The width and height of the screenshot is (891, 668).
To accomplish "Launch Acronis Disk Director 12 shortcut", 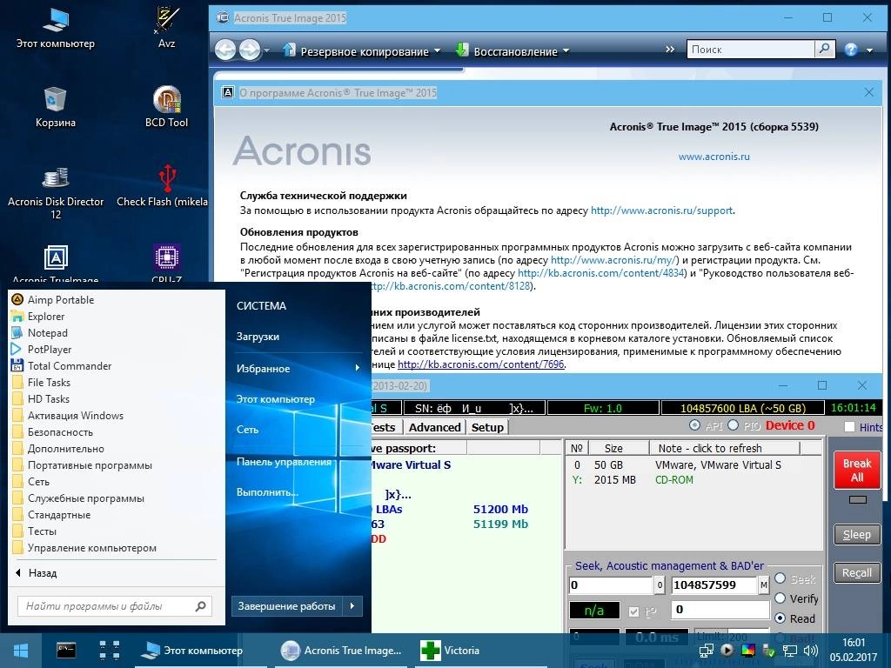I will point(56,193).
